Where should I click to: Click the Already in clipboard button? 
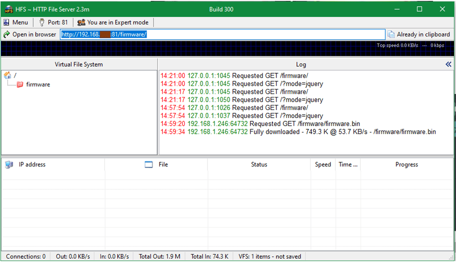click(x=419, y=34)
